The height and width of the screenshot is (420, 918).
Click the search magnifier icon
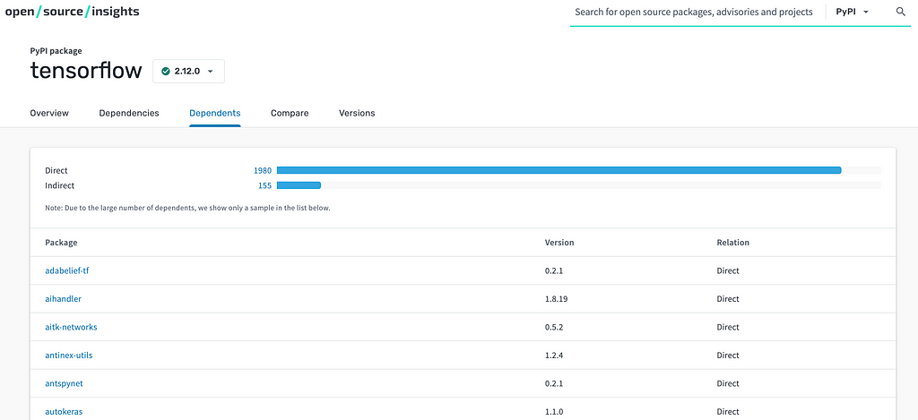coord(900,12)
